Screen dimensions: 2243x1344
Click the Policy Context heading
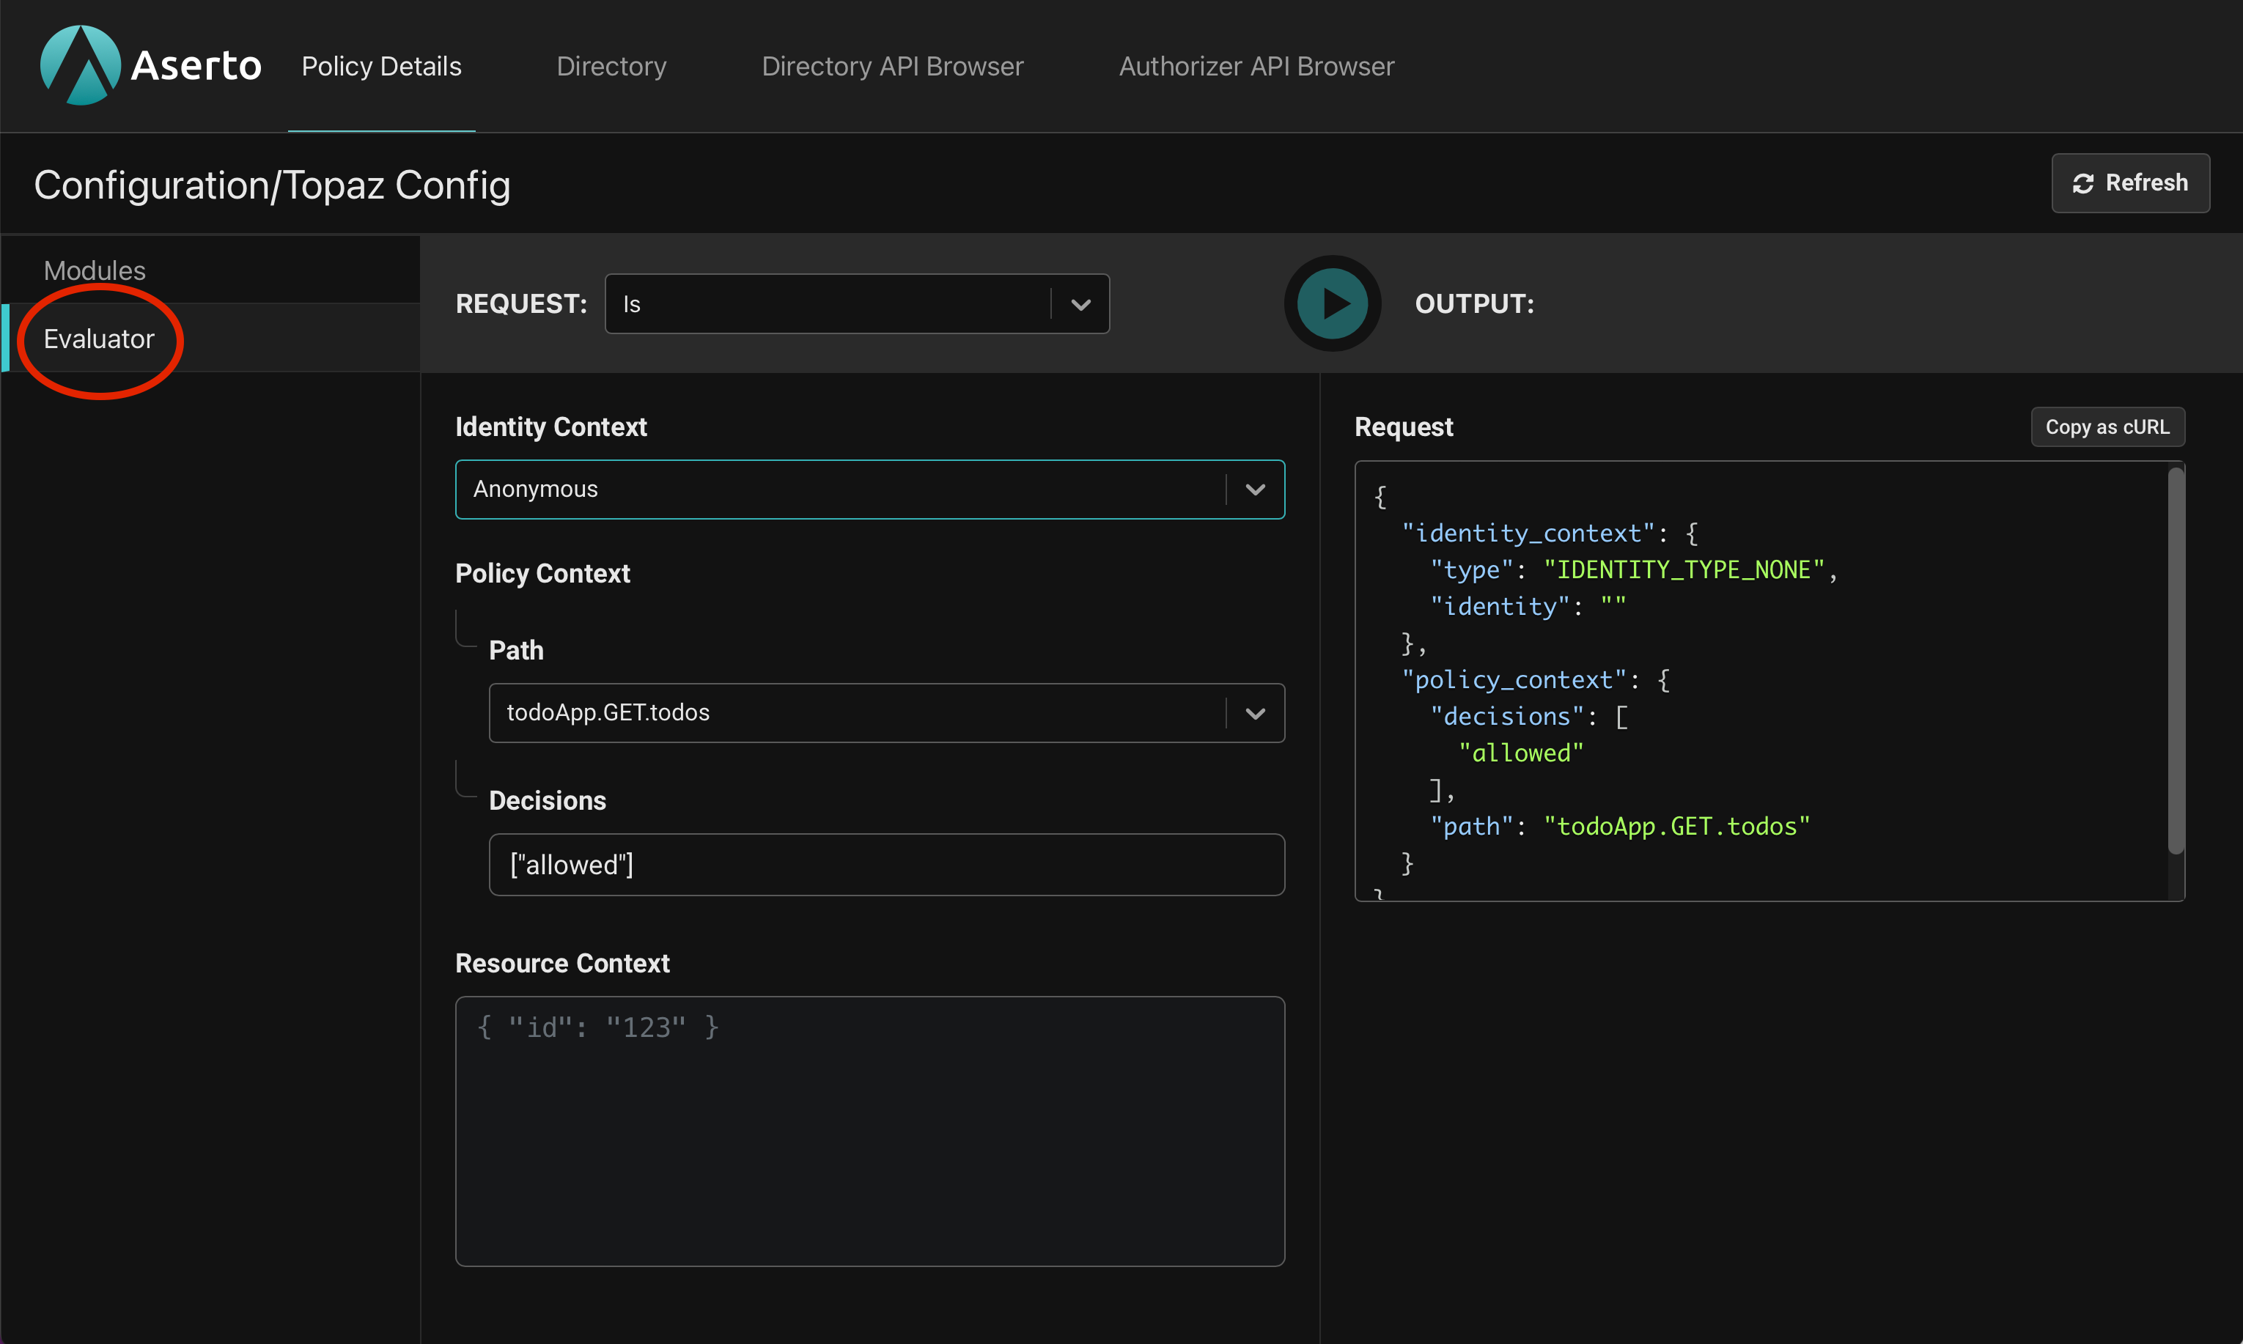542,573
